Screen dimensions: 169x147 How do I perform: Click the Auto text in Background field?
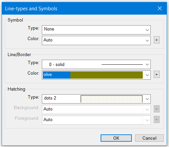coord(48,109)
